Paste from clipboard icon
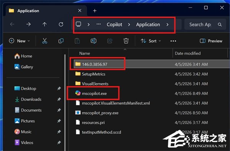 click(x=77, y=41)
